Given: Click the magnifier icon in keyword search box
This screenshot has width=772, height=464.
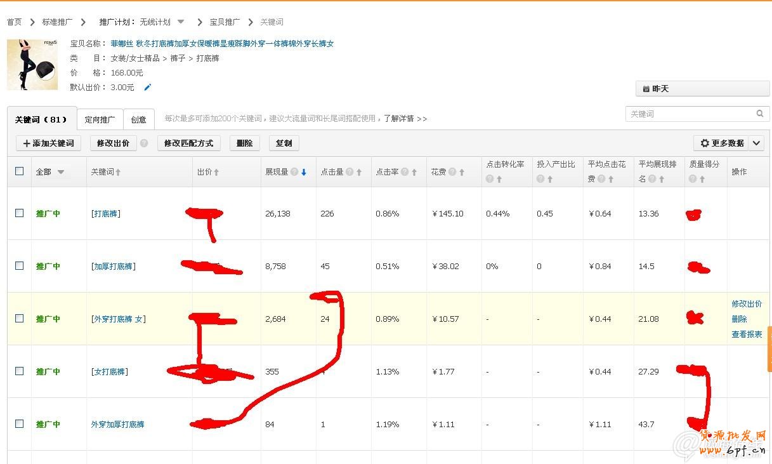Looking at the screenshot, I should click(760, 113).
